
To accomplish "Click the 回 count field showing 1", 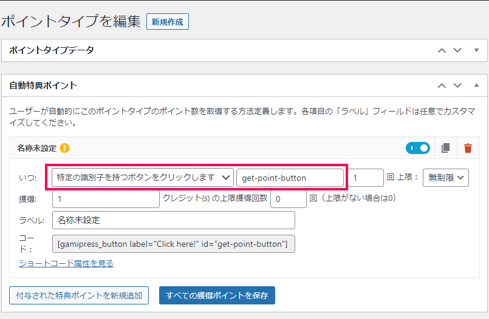I will (x=366, y=178).
